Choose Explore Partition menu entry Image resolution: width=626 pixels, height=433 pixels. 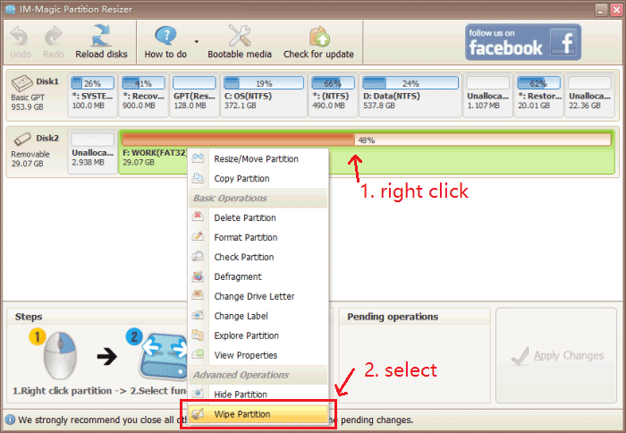click(258, 335)
